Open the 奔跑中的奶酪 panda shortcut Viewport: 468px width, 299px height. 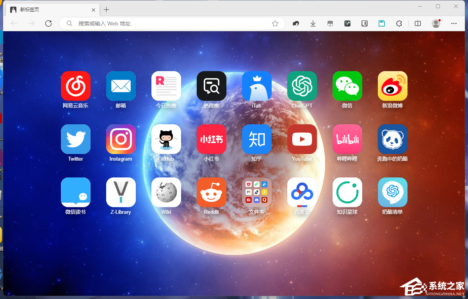point(393,139)
